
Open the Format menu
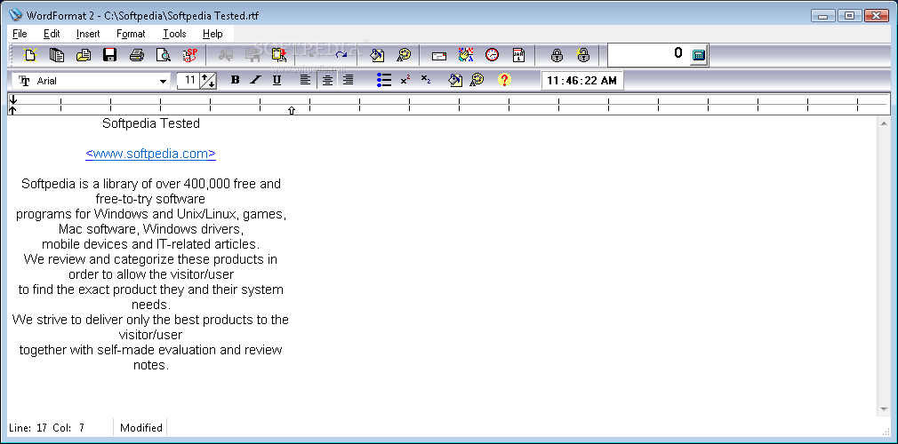pyautogui.click(x=131, y=34)
